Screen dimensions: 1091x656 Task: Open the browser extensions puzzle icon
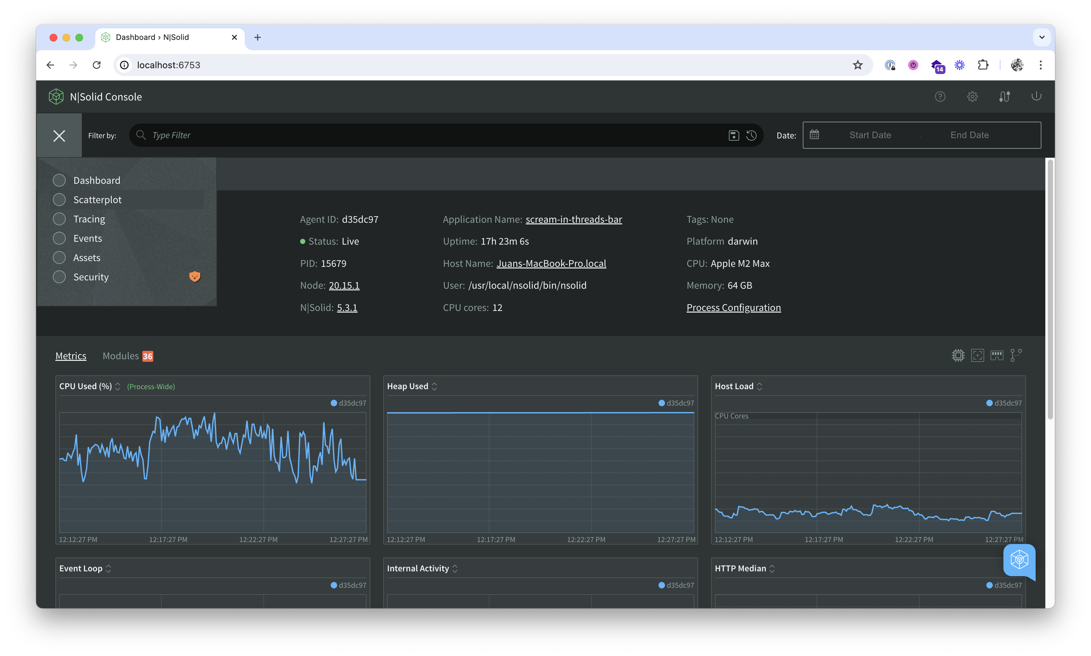(x=983, y=65)
